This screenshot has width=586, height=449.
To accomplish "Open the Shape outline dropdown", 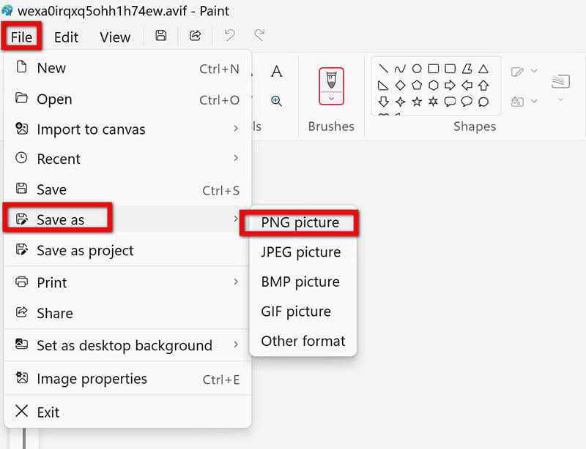I will 533,70.
